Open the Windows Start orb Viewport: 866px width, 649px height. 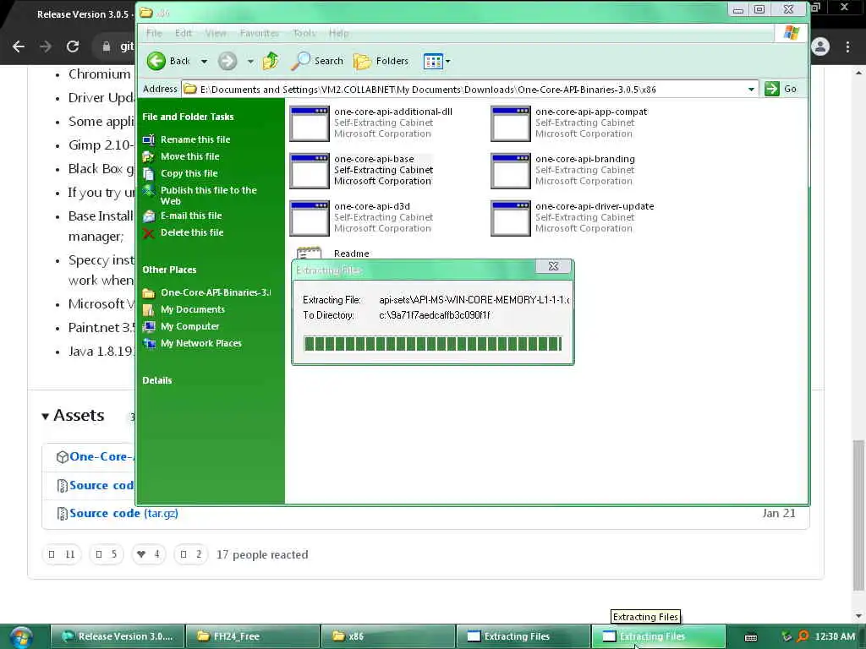tap(20, 637)
